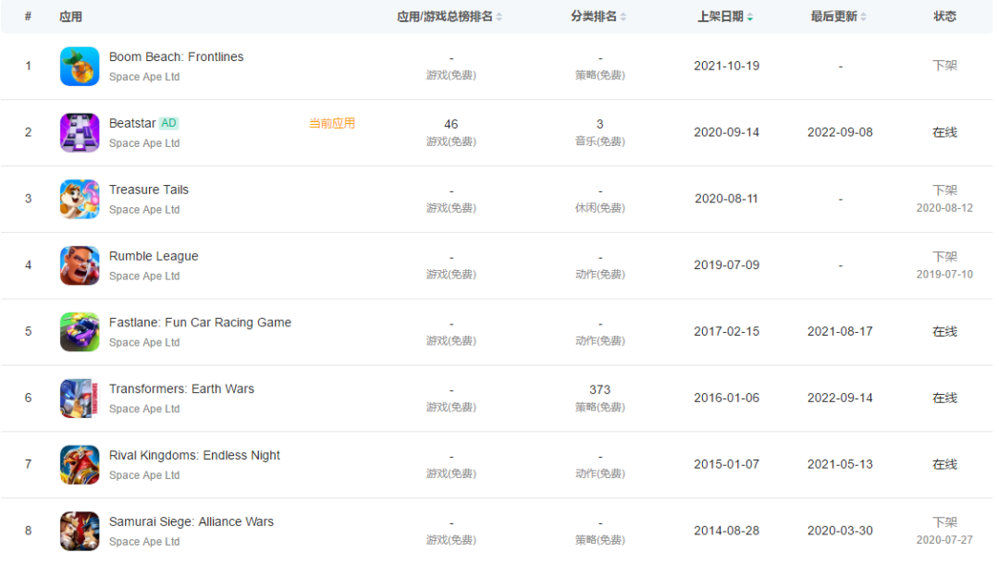Click the 应用 column header
The width and height of the screenshot is (999, 564).
[x=70, y=17]
